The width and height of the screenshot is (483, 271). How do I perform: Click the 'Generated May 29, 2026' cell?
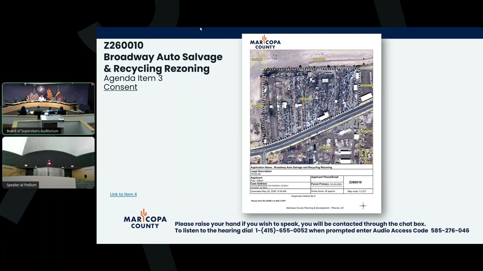point(280,191)
